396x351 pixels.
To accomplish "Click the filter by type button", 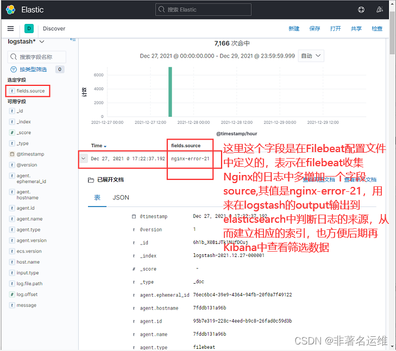I will click(33, 69).
